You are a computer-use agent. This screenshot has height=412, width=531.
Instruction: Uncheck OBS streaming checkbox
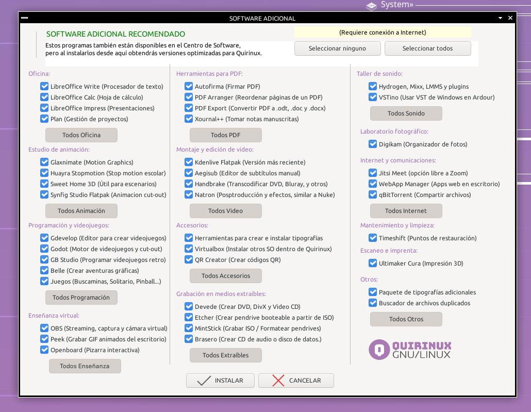point(44,328)
